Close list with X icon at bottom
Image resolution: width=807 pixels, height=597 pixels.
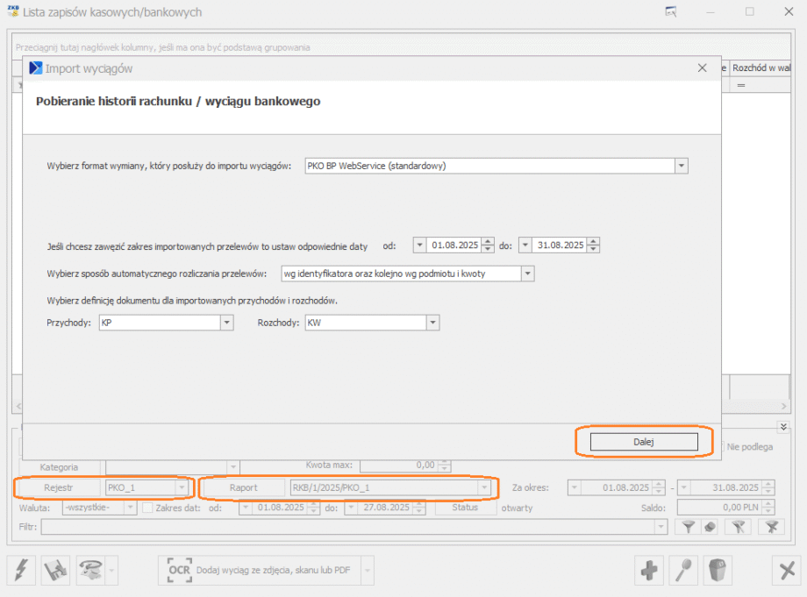(x=787, y=570)
